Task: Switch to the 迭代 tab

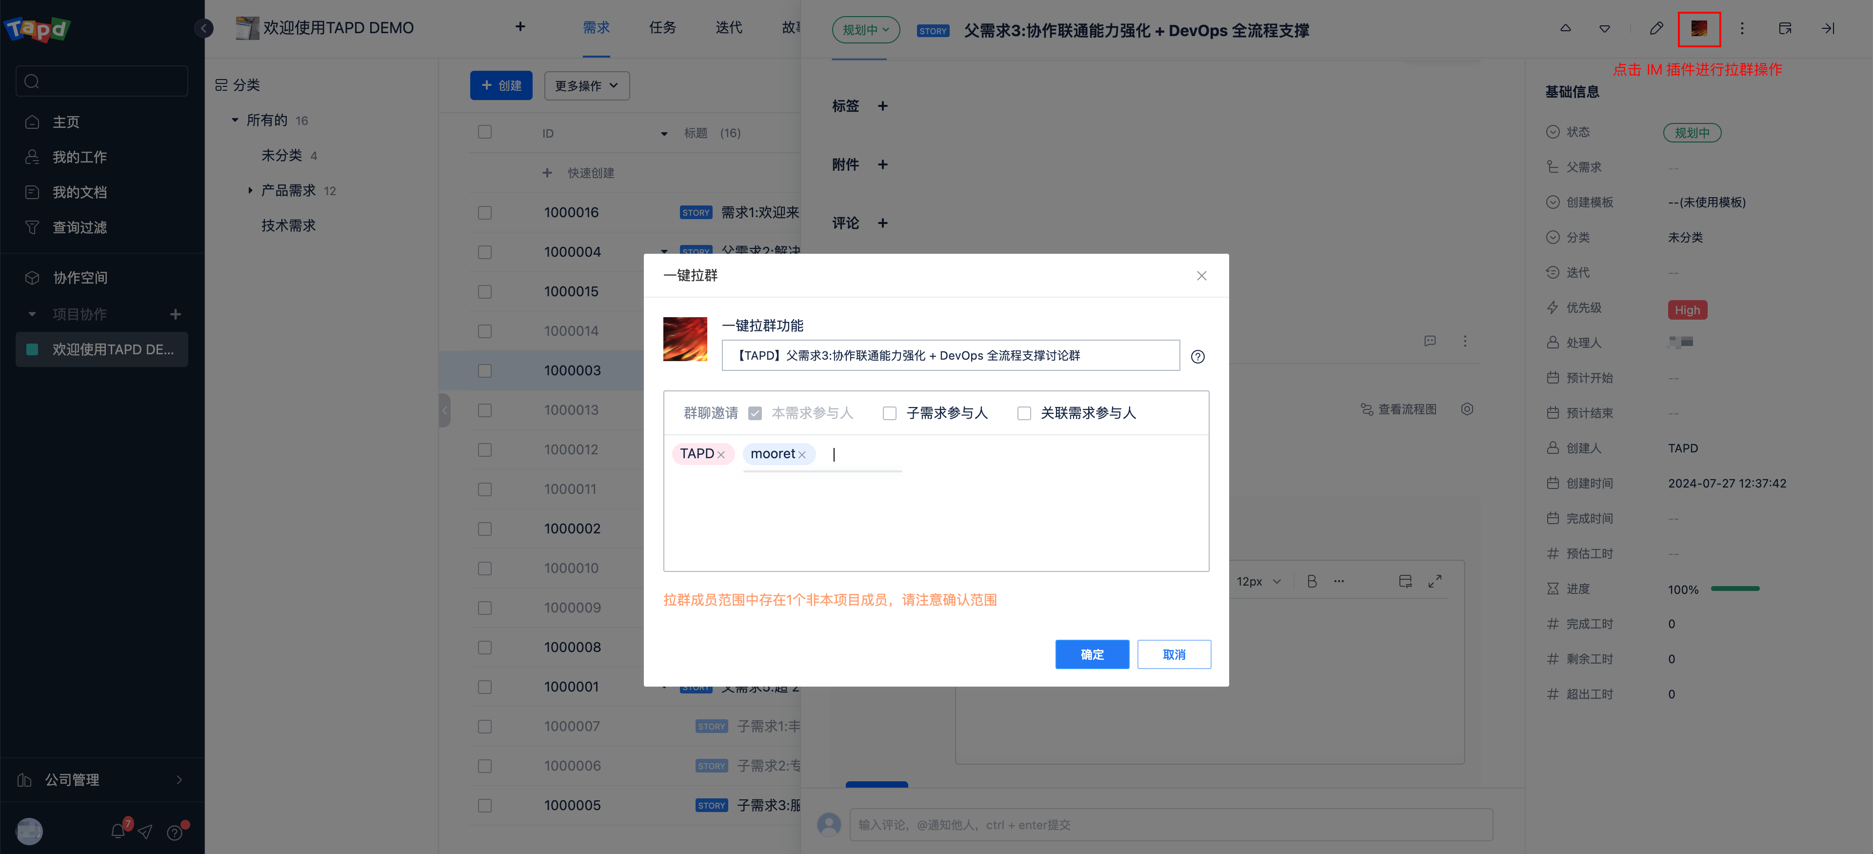Action: (x=729, y=28)
